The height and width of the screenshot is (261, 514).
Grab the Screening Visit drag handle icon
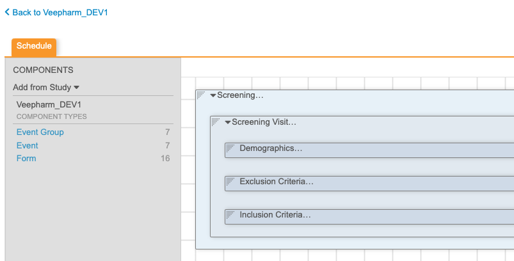(216, 122)
